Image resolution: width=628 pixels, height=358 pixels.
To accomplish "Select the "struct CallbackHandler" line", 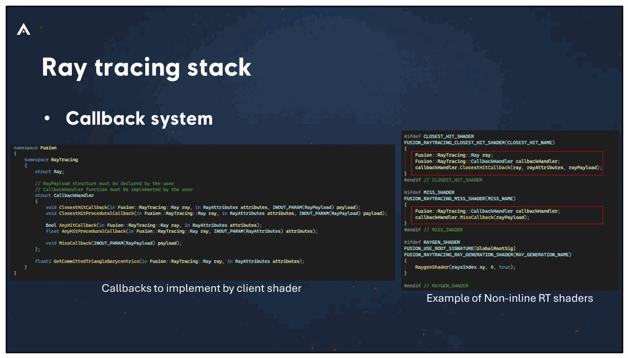I will tap(65, 196).
